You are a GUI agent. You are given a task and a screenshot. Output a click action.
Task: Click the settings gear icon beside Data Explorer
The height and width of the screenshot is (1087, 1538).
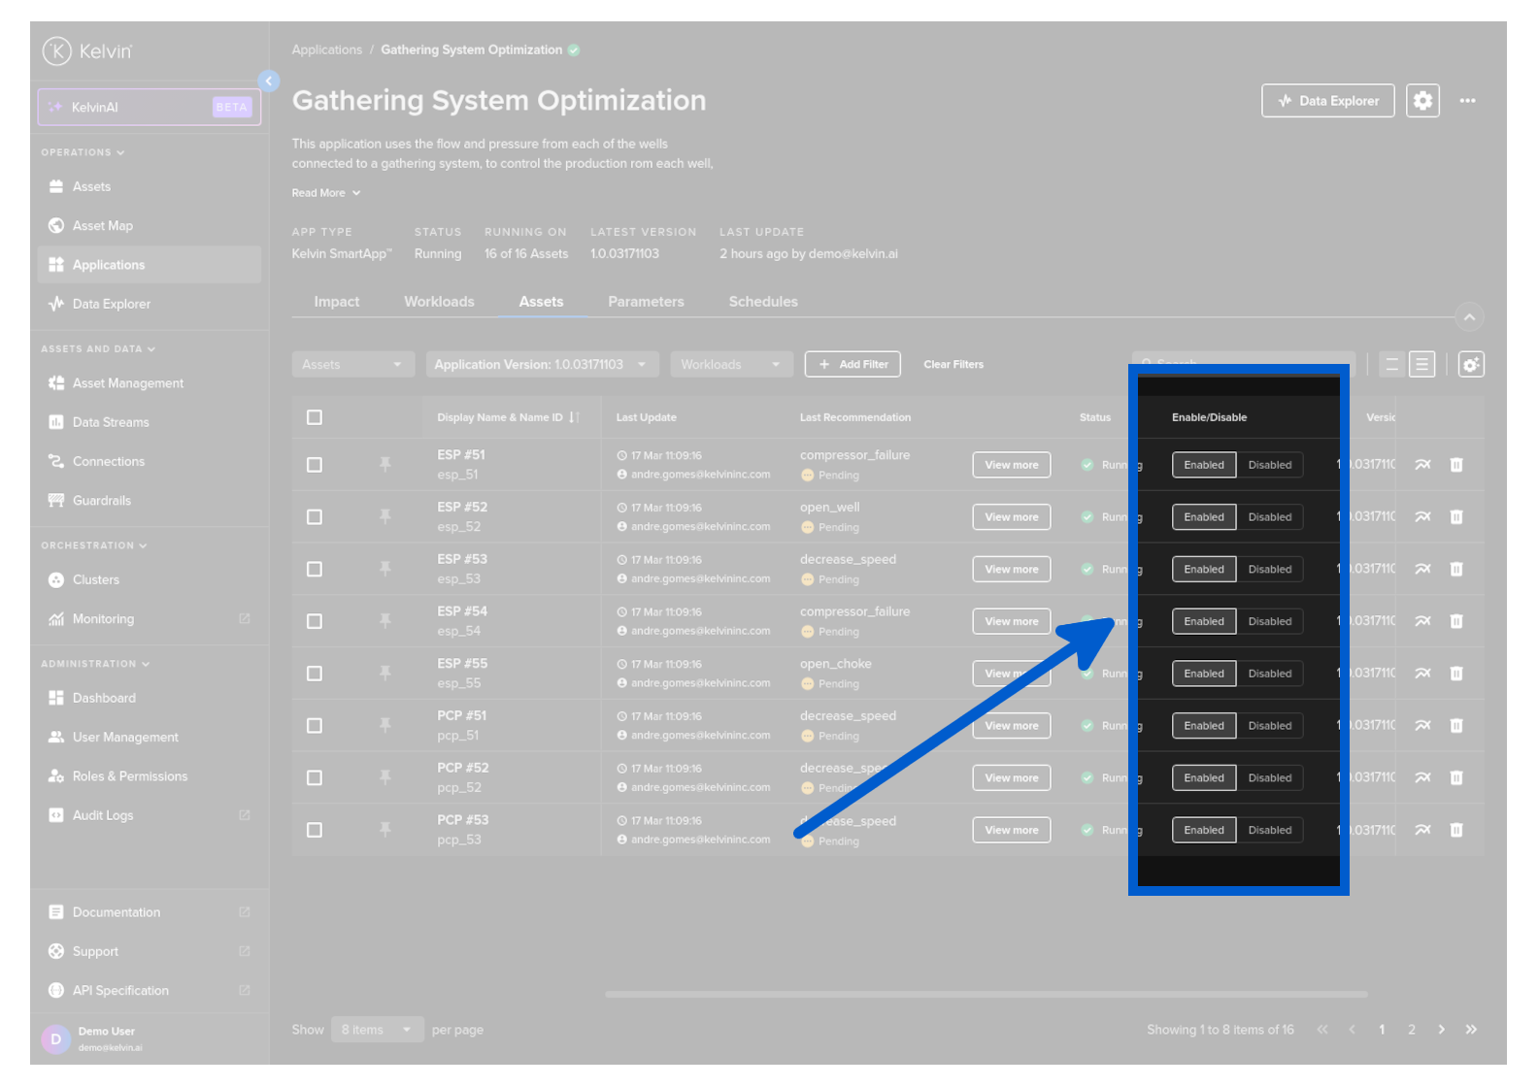coord(1421,101)
